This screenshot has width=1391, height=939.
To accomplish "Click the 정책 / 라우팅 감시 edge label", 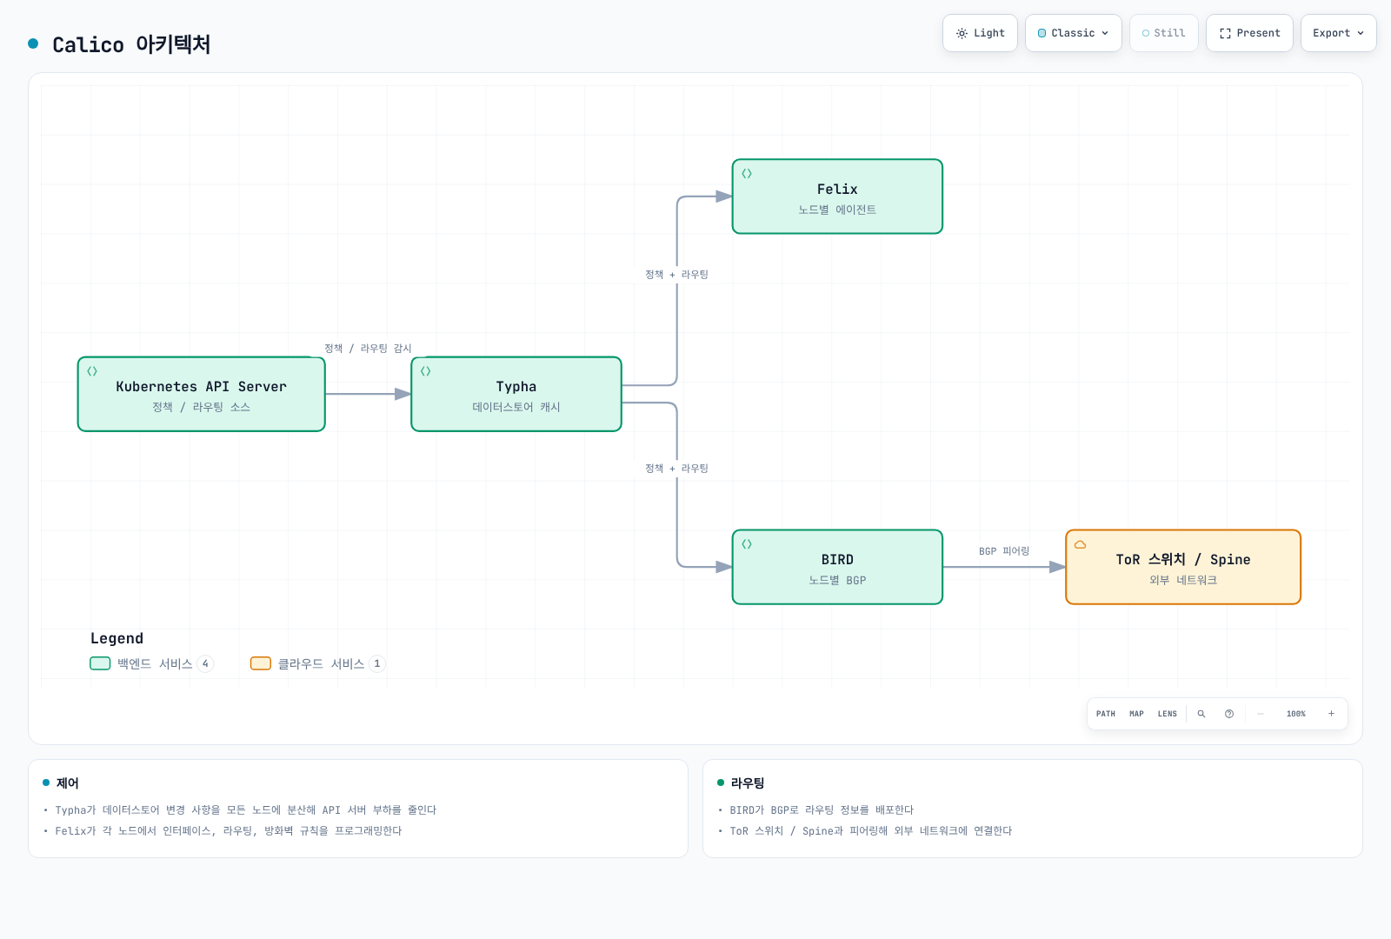I will 368,348.
